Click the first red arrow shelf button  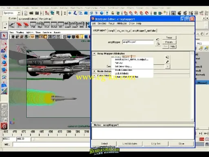click(x=19, y=25)
